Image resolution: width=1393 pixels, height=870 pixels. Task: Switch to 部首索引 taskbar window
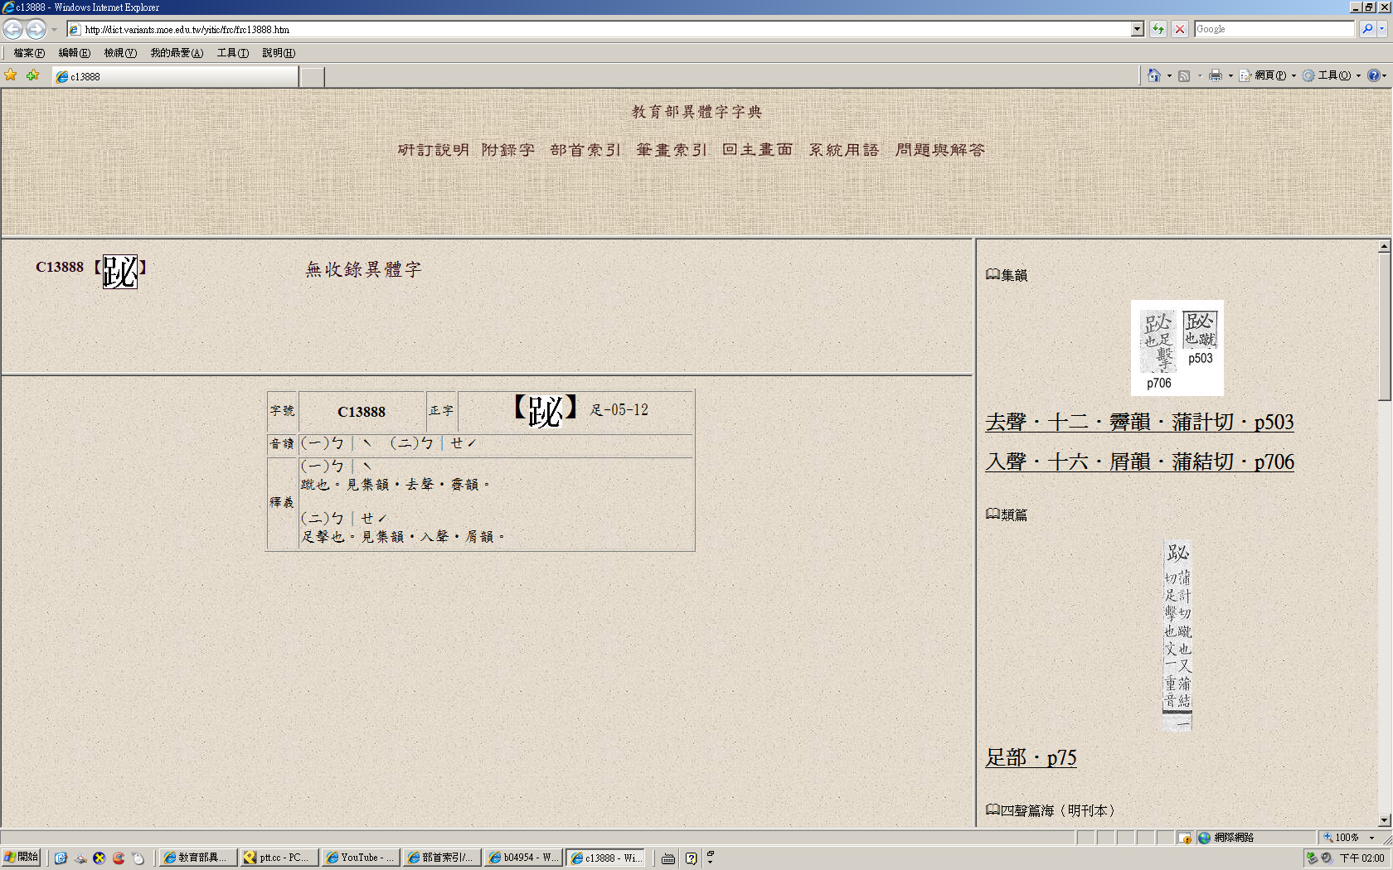tap(442, 858)
